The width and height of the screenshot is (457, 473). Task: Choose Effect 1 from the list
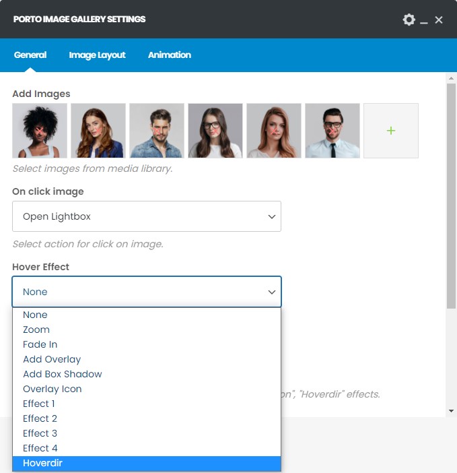point(147,404)
